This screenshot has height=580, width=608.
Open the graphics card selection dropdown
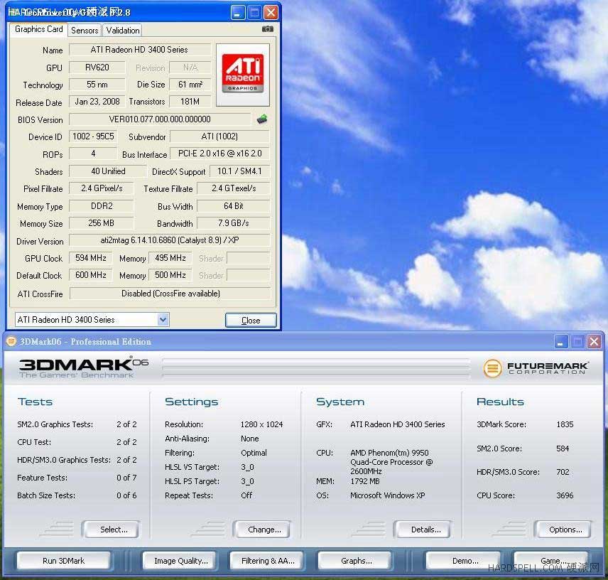tap(163, 320)
